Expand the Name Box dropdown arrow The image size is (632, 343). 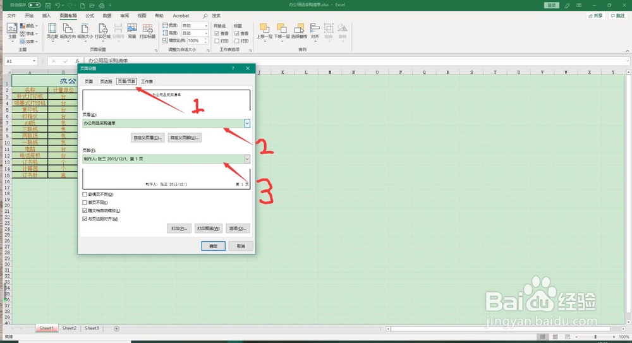(34, 61)
